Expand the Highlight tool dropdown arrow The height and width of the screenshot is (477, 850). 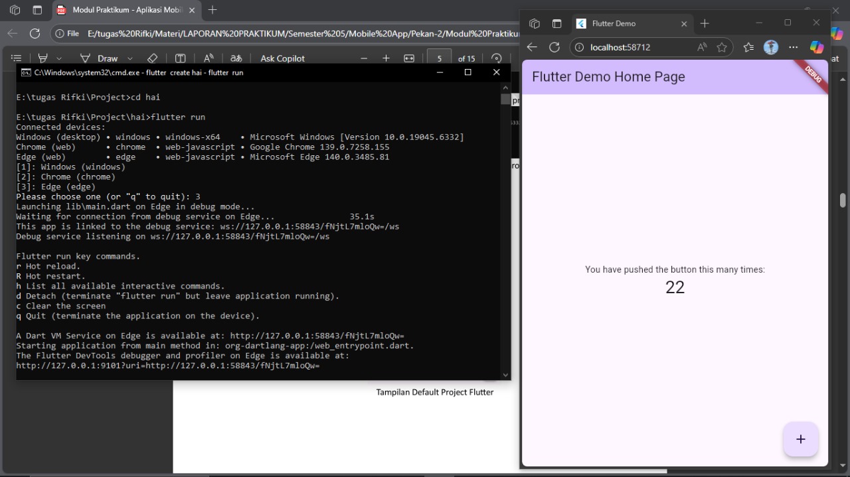(59, 58)
